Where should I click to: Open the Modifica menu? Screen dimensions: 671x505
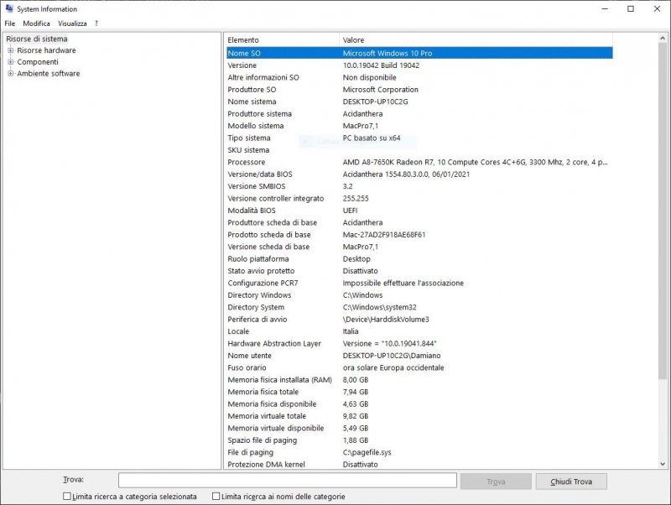[36, 23]
